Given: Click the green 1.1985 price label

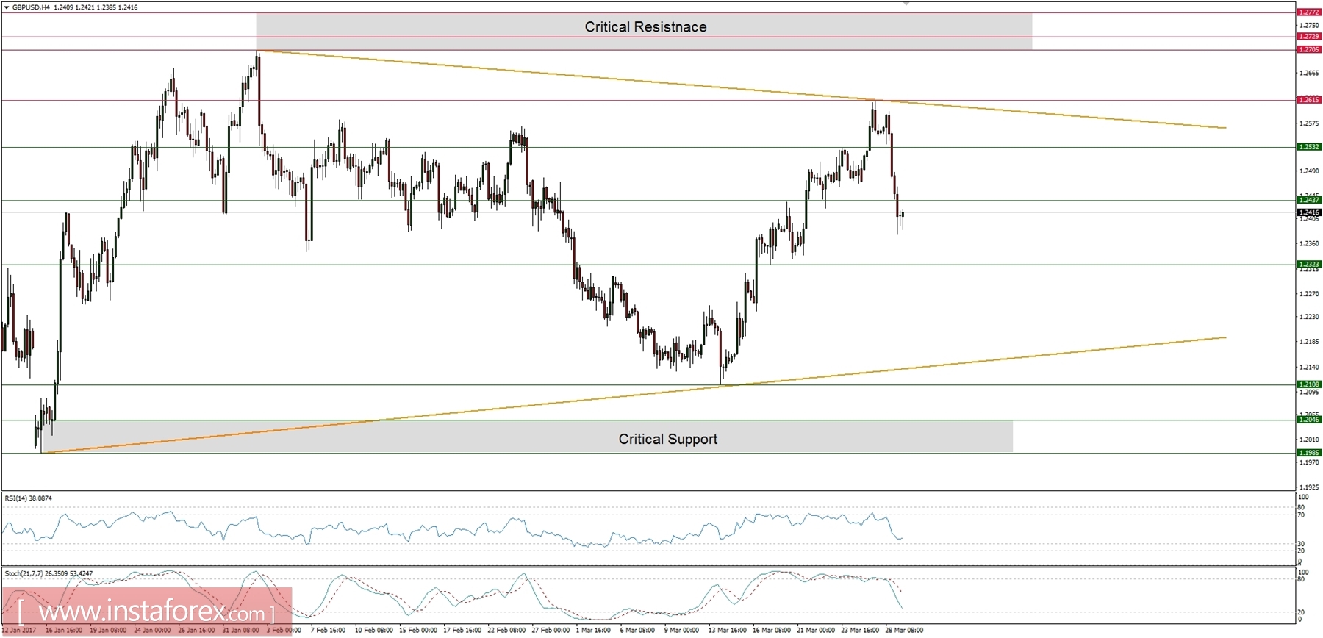Looking at the screenshot, I should click(1308, 453).
